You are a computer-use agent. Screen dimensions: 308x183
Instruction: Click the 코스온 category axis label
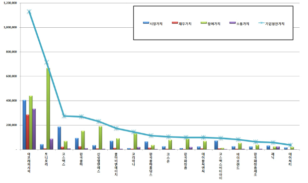click(168, 158)
